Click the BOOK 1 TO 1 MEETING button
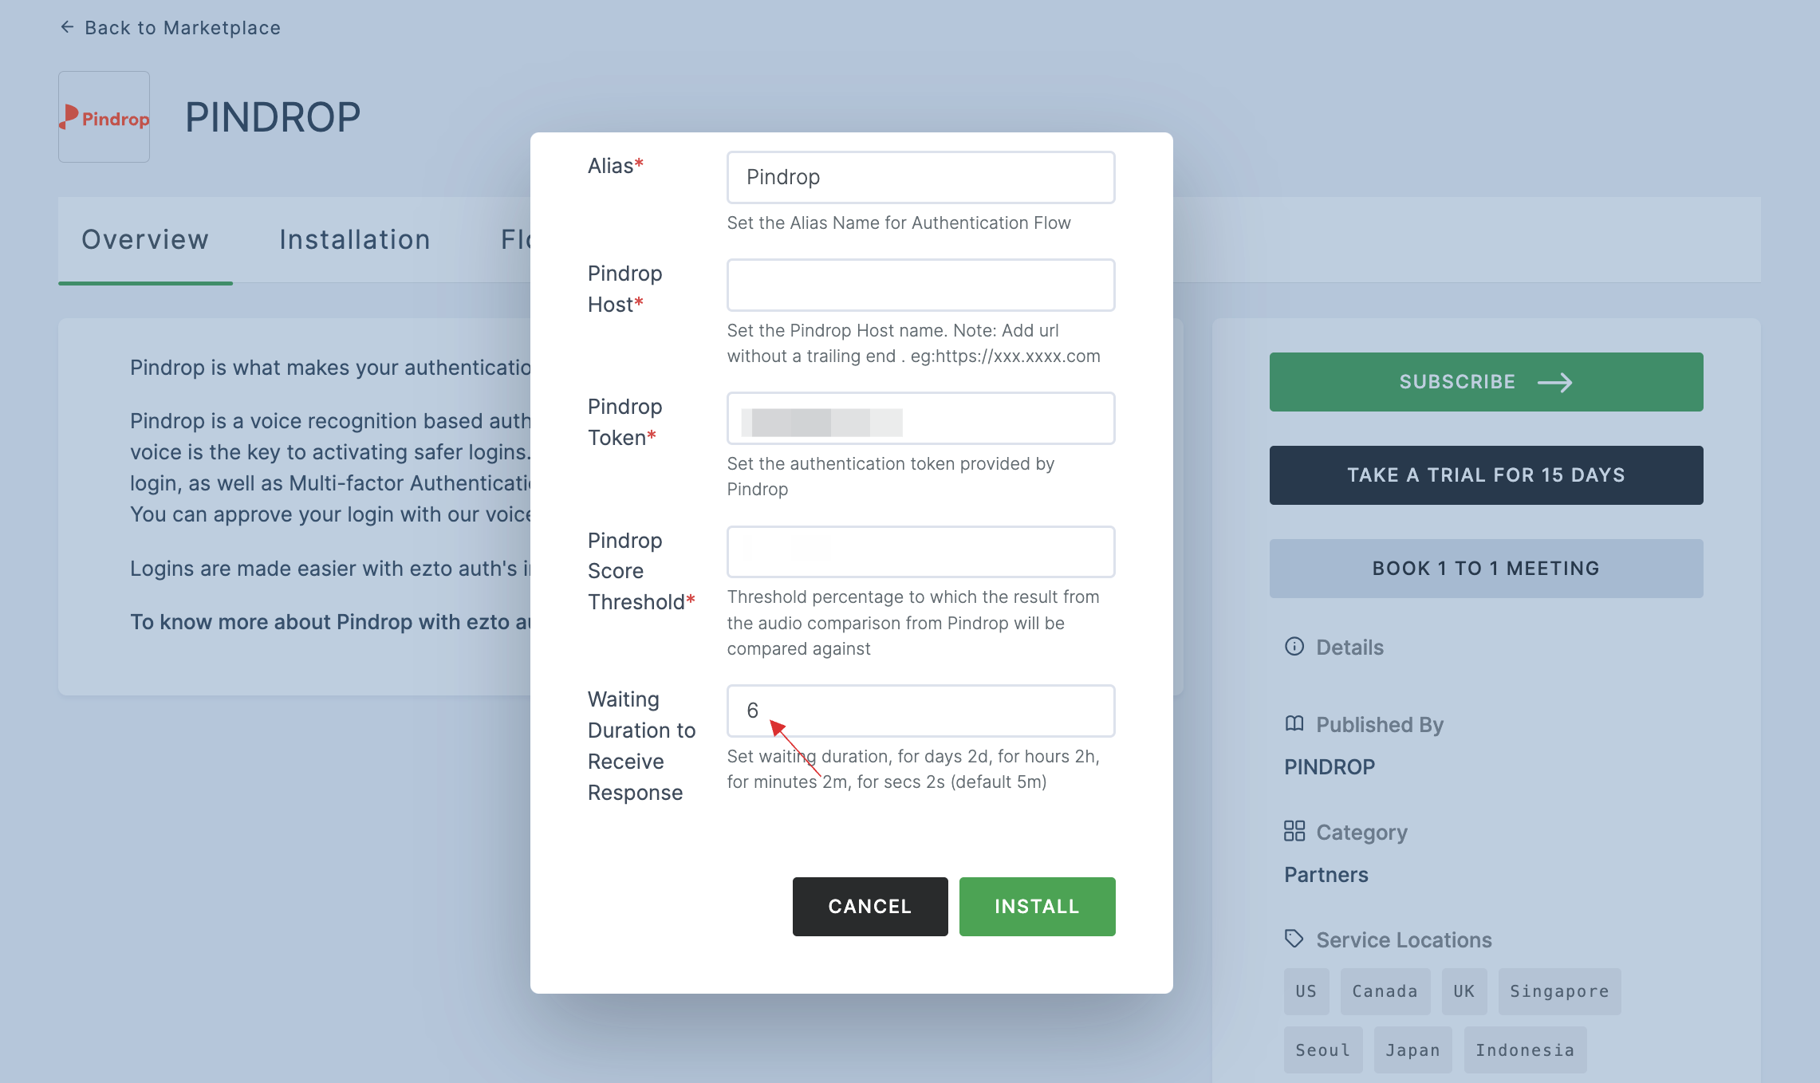1820x1083 pixels. coord(1486,567)
